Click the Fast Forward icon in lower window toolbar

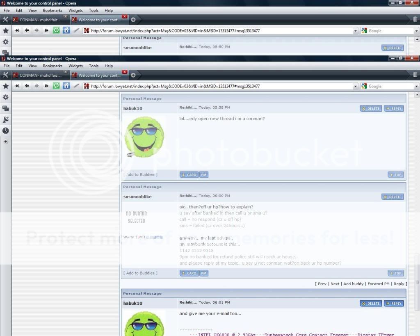point(46,86)
